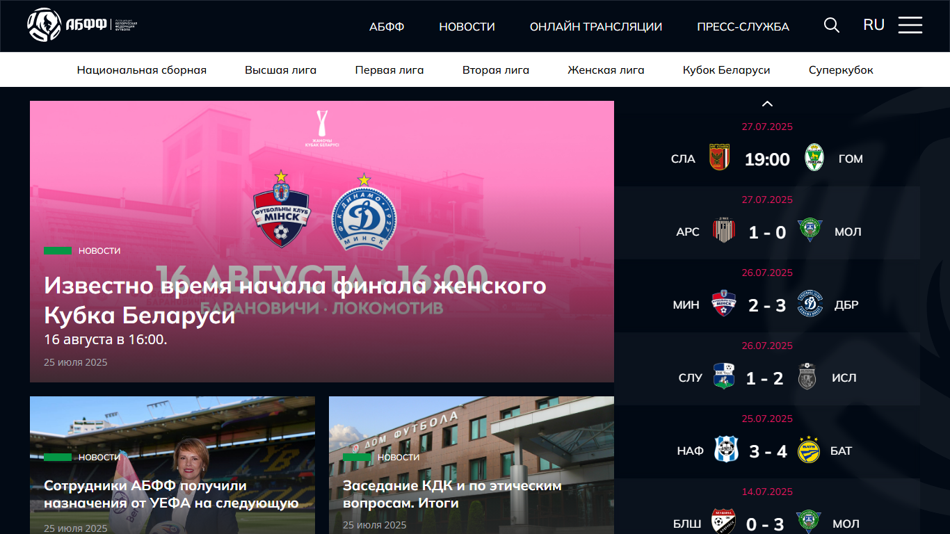Open the 0 - 3 БЛШ–МОЛ score
This screenshot has height=534, width=950.
765,524
